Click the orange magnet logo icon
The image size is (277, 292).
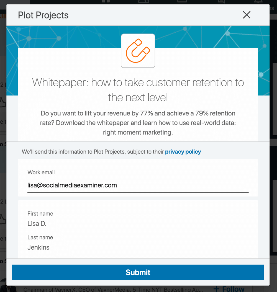coord(138,51)
